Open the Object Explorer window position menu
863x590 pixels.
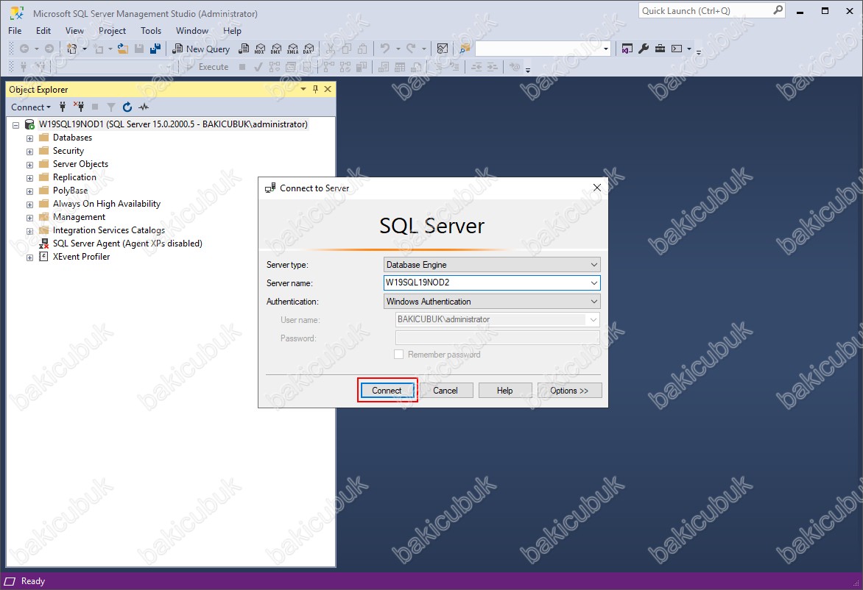coord(303,89)
